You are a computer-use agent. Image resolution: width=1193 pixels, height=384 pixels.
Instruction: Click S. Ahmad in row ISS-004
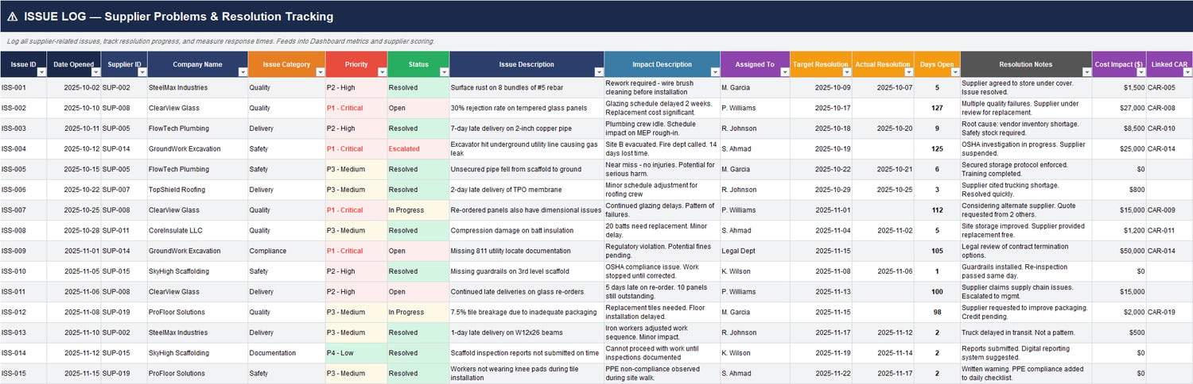click(x=755, y=148)
